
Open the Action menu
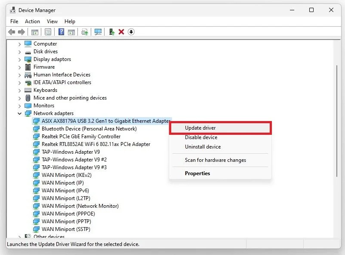click(32, 21)
